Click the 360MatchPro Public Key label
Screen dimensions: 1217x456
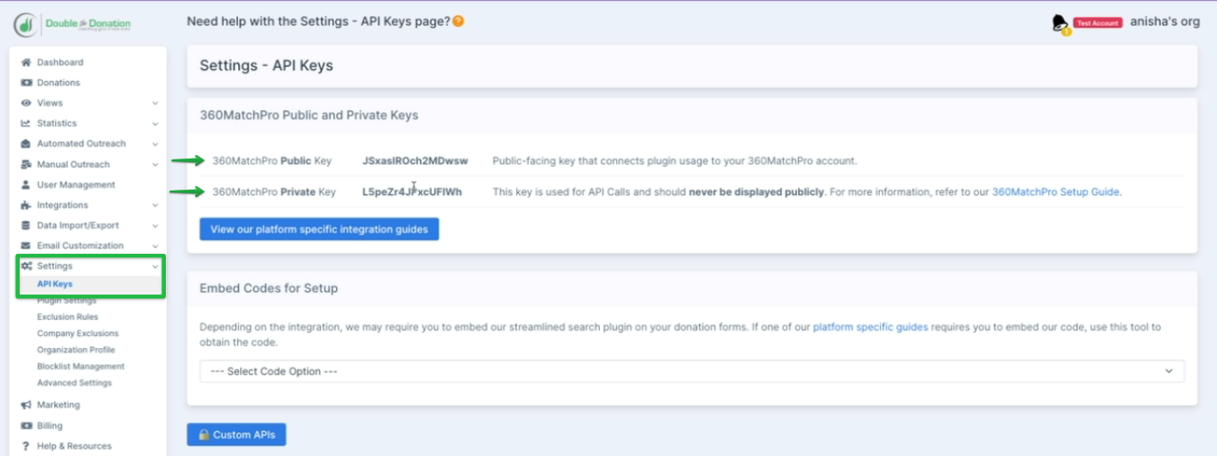(272, 161)
